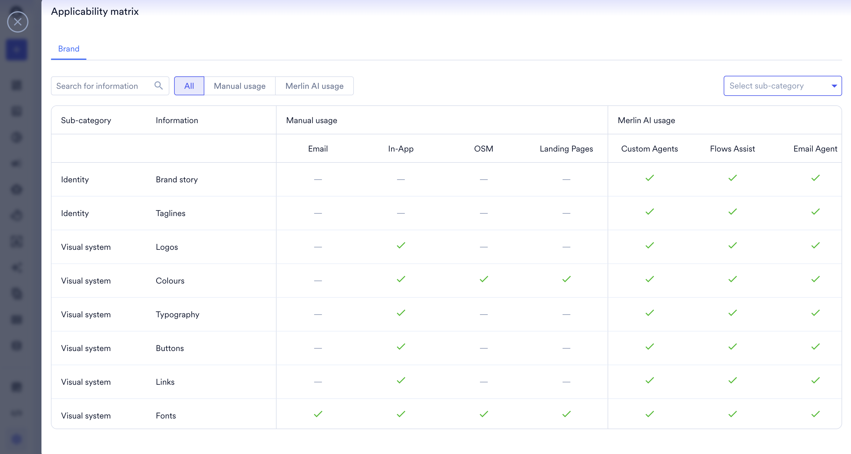The image size is (851, 454).
Task: Close the Applicability matrix panel
Action: 17,22
